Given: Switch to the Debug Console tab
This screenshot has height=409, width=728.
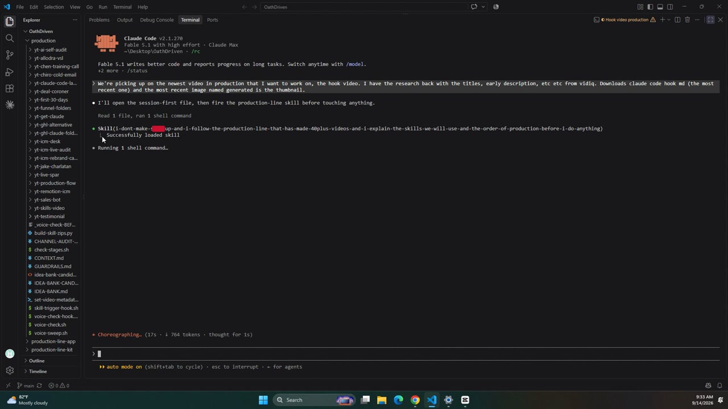Looking at the screenshot, I should (157, 20).
